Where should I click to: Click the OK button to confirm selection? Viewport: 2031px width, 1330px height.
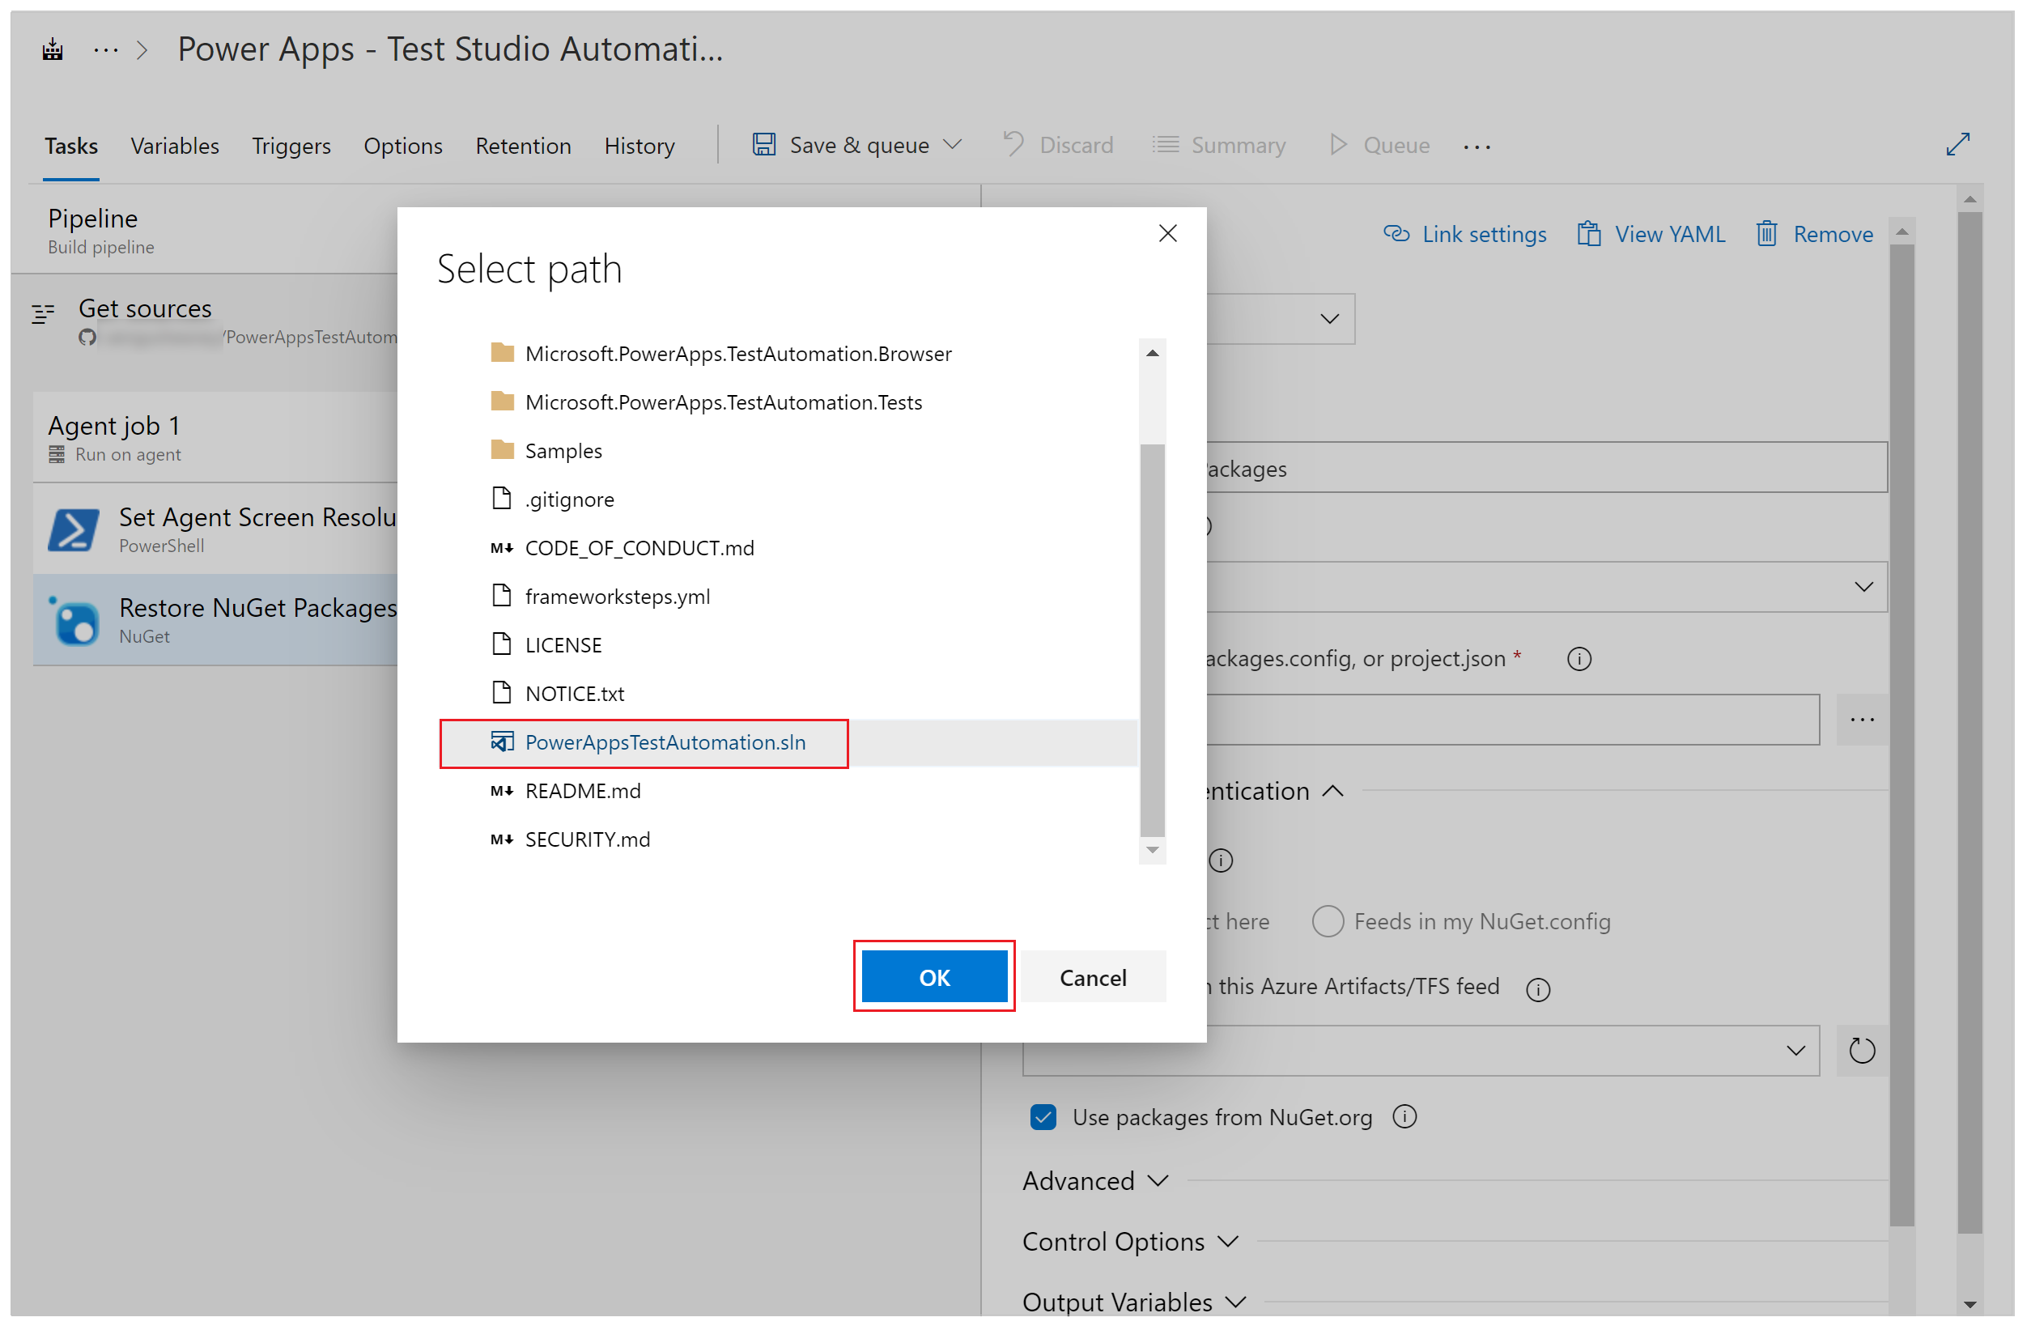click(933, 977)
